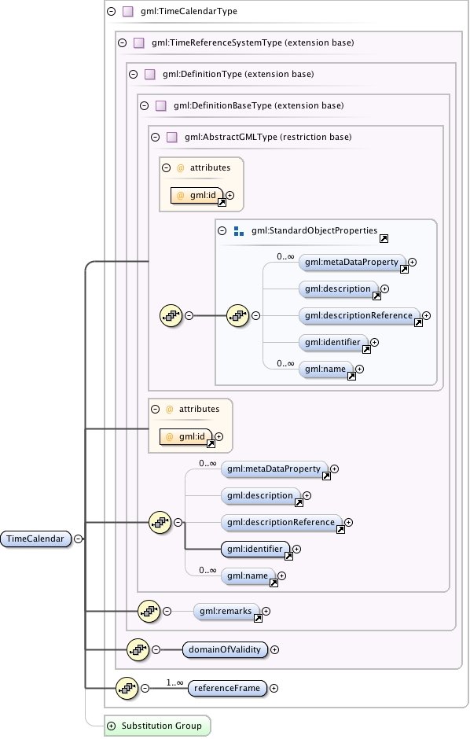470x739 pixels.
Task: Click the gml:TimeCalendarType complex type square icon
Action: click(x=127, y=11)
